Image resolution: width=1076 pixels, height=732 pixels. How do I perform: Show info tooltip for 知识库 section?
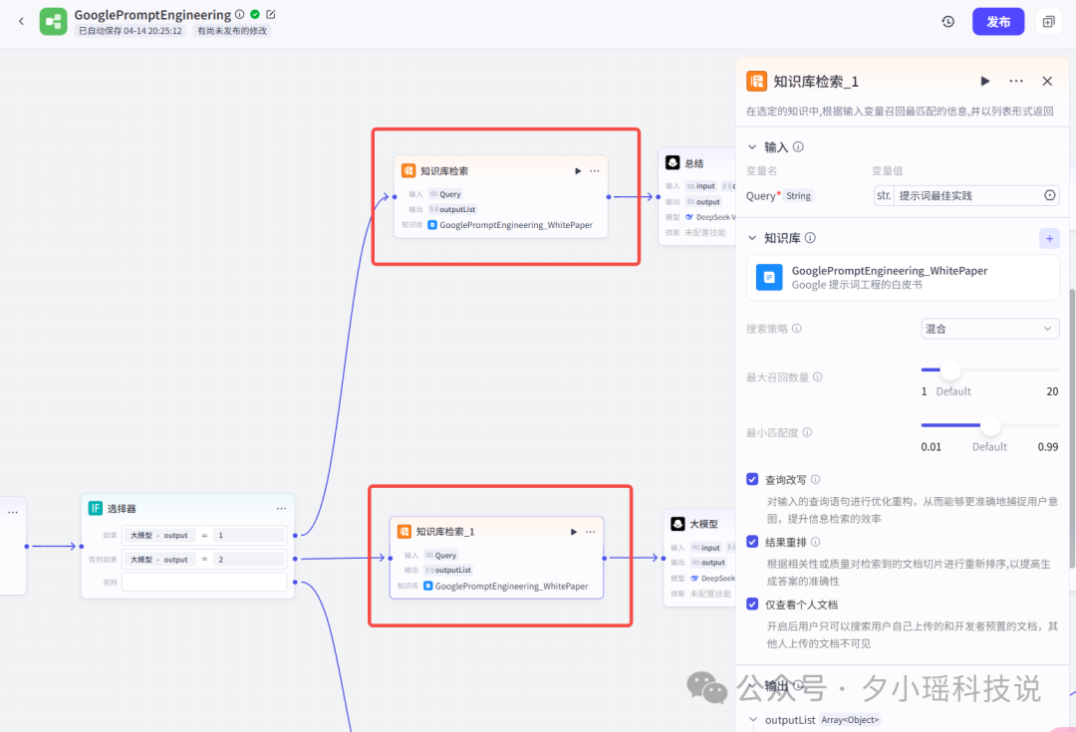tap(810, 237)
